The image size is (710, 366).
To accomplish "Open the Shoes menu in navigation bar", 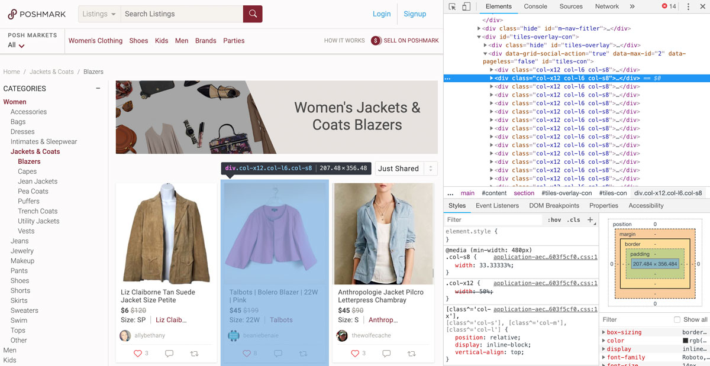I will [138, 41].
